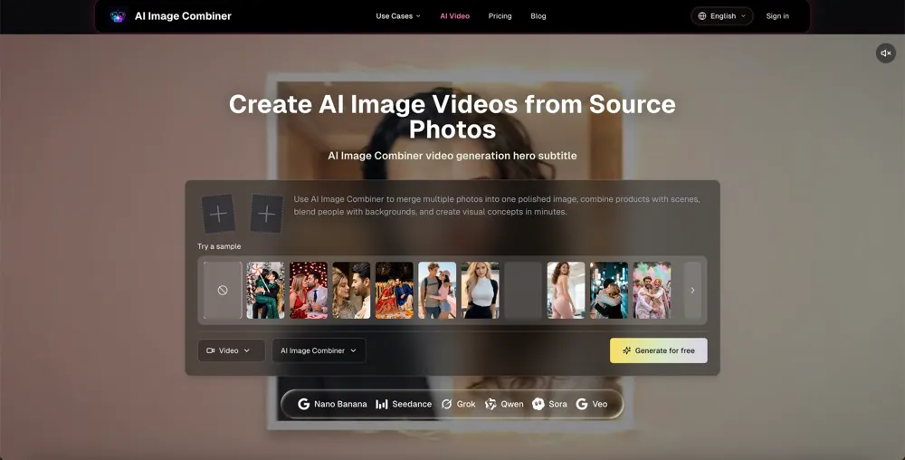Viewport: 905px width, 460px height.
Task: Click the Seedance label
Action: (x=412, y=404)
